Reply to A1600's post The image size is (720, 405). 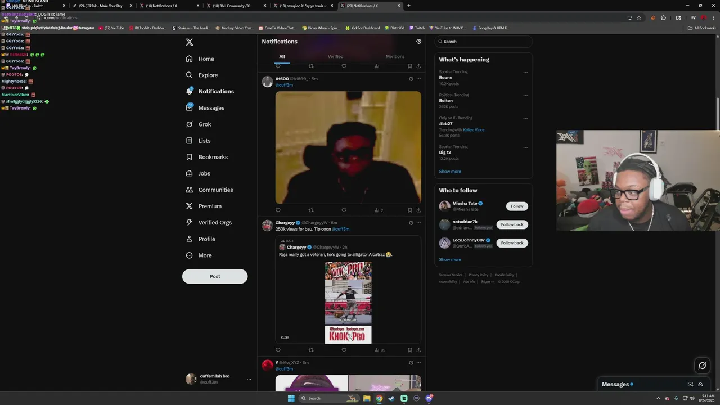(278, 210)
